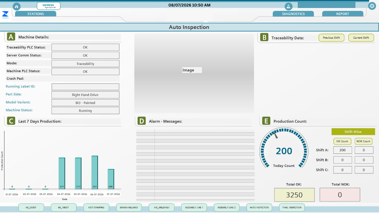This screenshot has width=379, height=213.
Task: Go to VIB_WELDING1 station
Action: [161, 207]
